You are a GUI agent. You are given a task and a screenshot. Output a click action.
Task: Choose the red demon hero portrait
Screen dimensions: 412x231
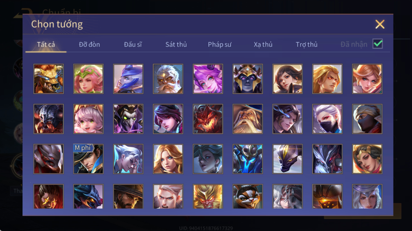(208, 119)
